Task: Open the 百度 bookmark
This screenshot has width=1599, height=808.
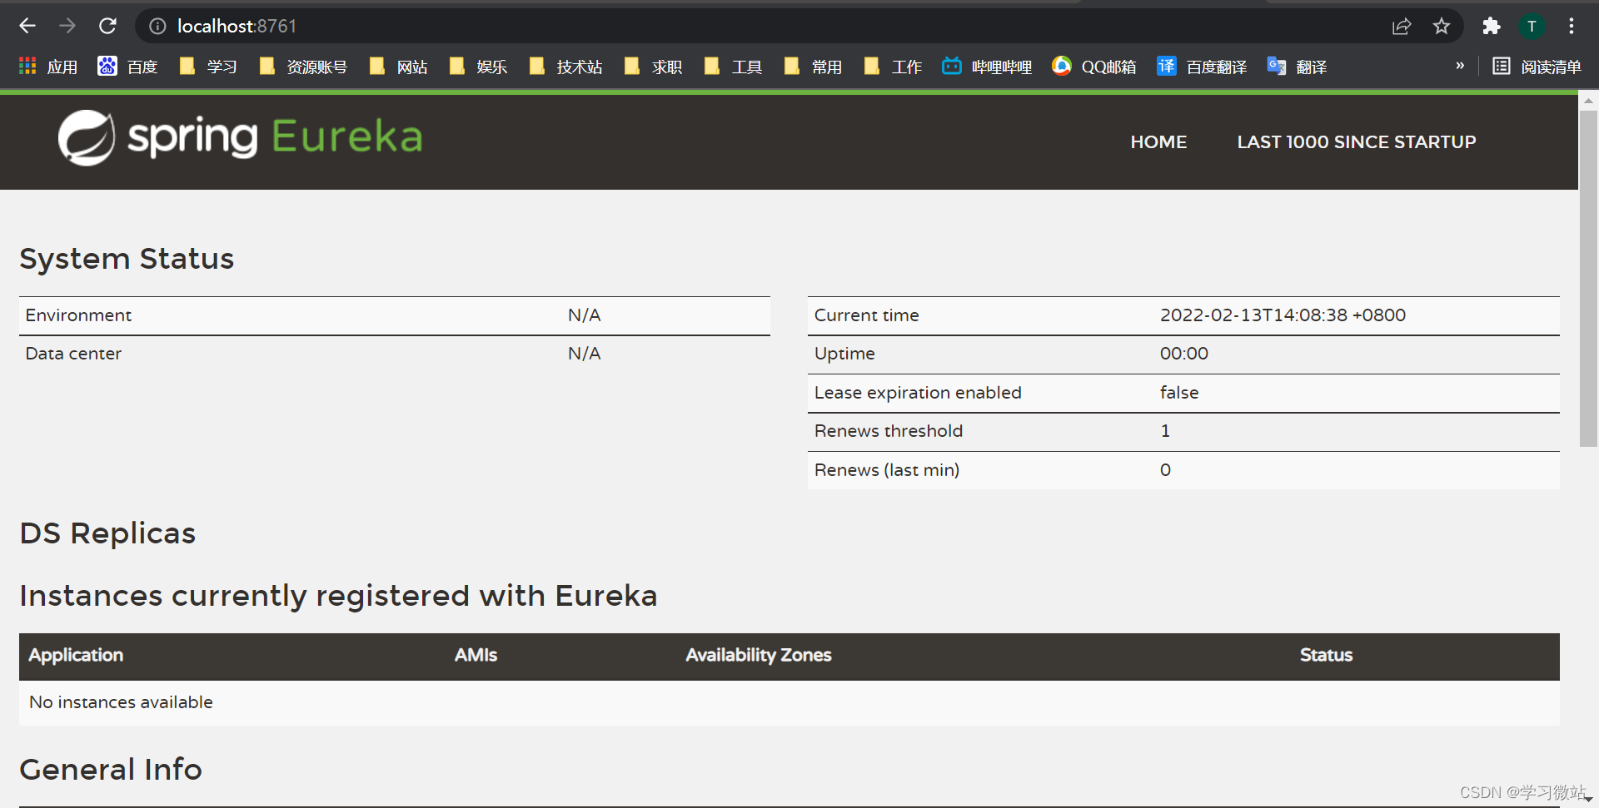Action: click(x=127, y=67)
